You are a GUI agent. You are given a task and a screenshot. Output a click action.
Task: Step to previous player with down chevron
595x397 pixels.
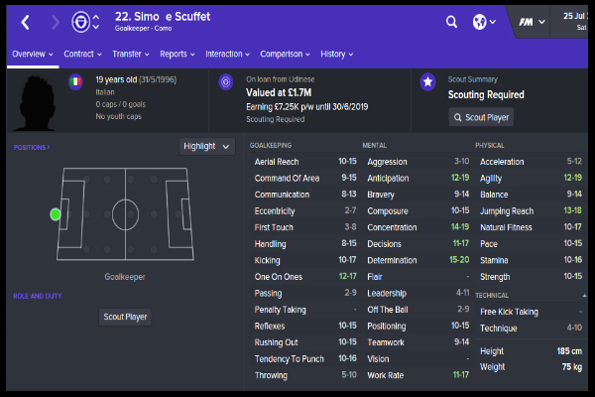coord(96,27)
